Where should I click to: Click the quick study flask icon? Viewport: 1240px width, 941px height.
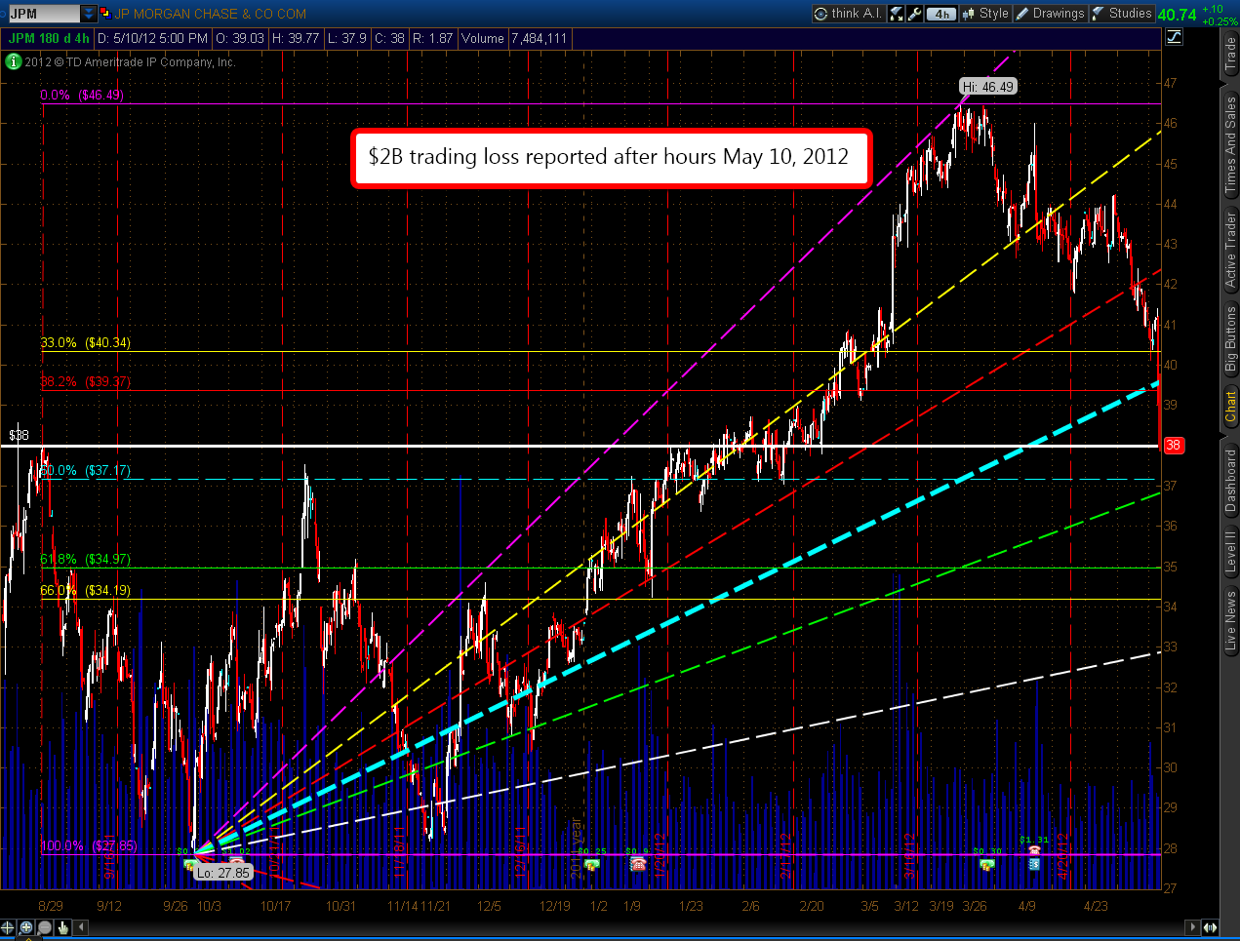tap(897, 14)
